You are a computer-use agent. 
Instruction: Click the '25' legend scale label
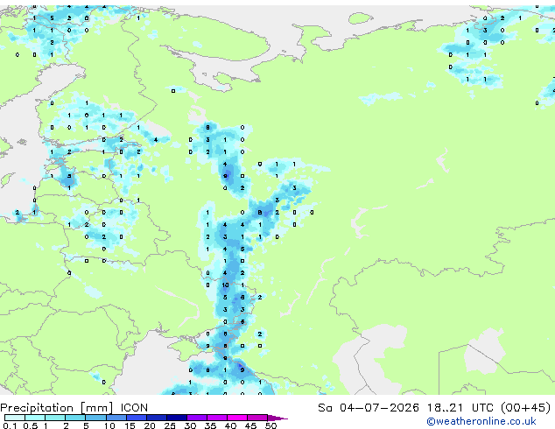pos(170,425)
